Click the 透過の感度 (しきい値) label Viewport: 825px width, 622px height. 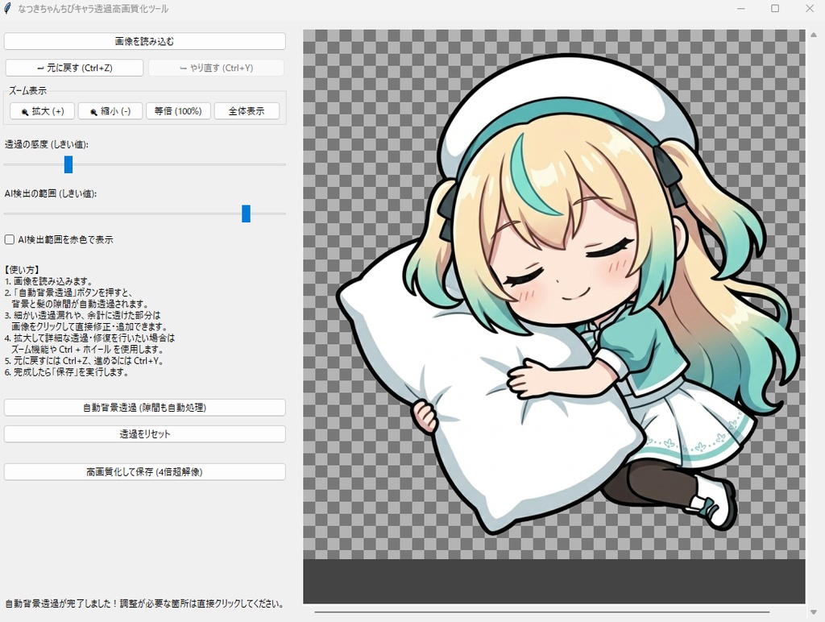tap(47, 144)
